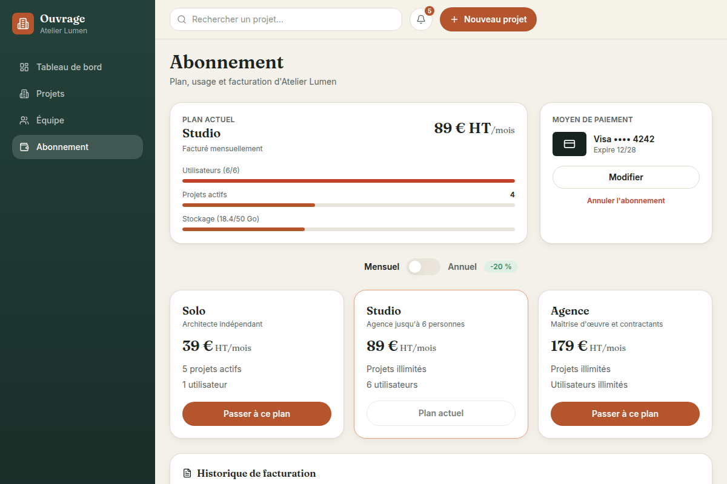
Task: Click the Architecte indépendant description
Action: click(x=222, y=324)
